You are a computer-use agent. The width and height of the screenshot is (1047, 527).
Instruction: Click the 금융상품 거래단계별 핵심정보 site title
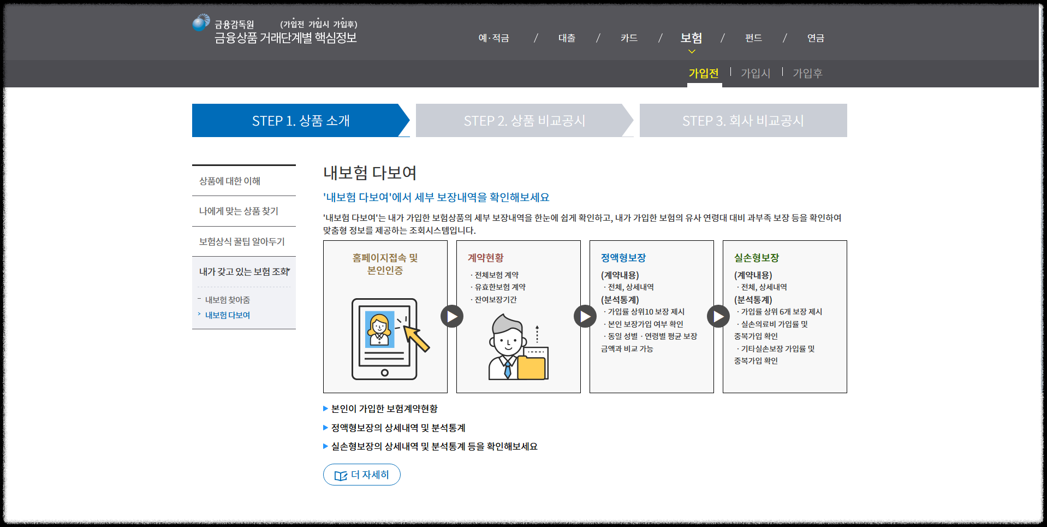[285, 38]
